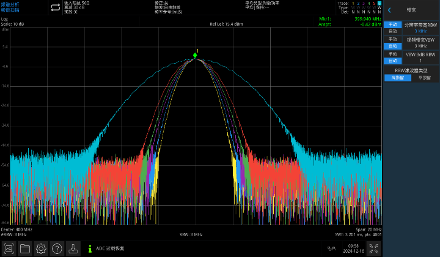Viewport: 440px width, 257px height.
Task: Select 平顶窗 flat-top RBW filter type
Action: coord(424,78)
